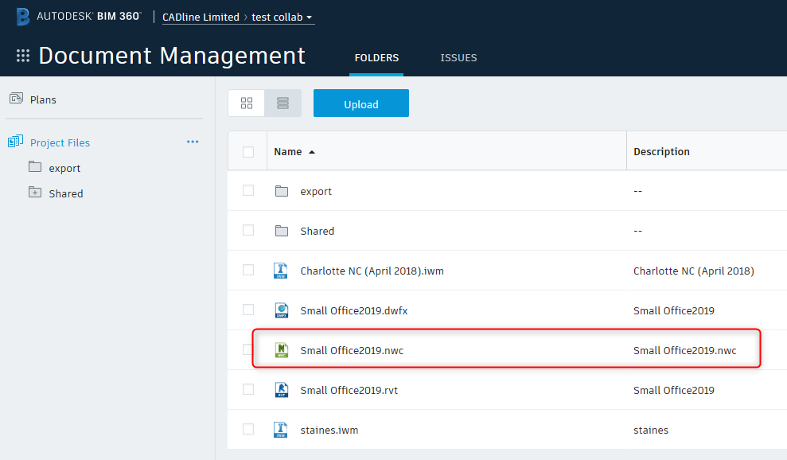
Task: Check the Small Office2019.rvt row checkbox
Action: tap(248, 389)
